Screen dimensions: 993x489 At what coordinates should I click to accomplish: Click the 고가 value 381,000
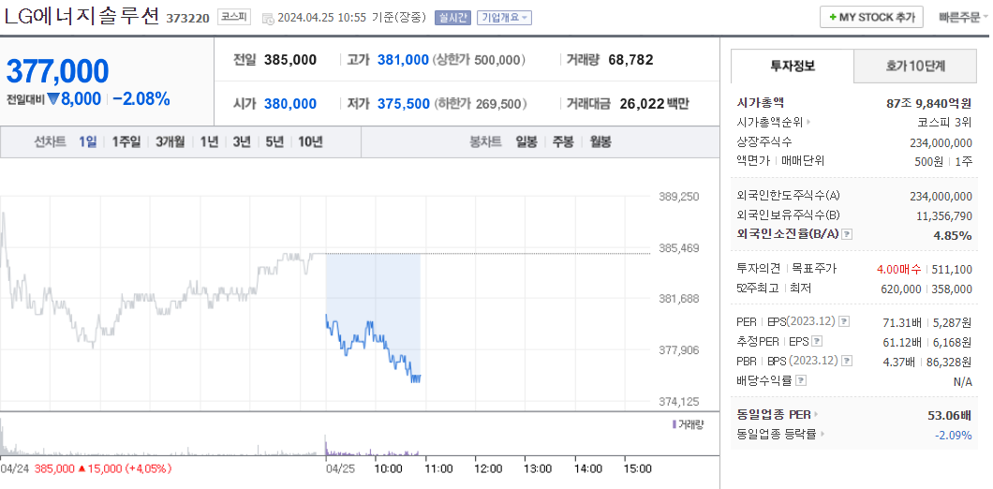[404, 60]
